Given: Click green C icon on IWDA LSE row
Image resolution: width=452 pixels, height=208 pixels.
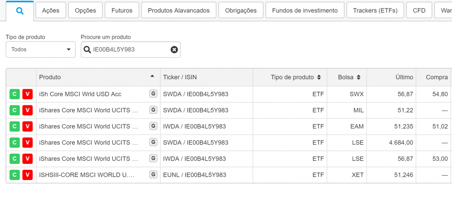Looking at the screenshot, I should [14, 159].
